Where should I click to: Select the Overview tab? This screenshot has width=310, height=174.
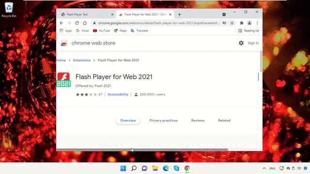(x=128, y=120)
